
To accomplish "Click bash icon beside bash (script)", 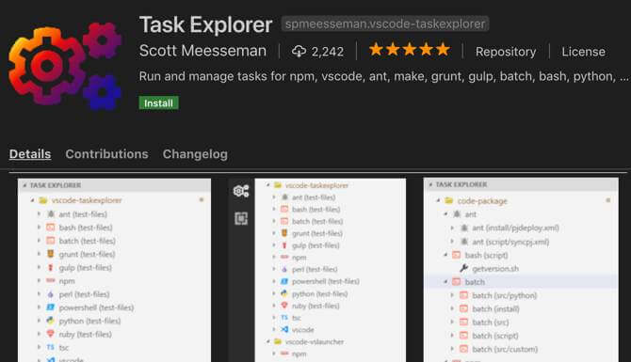I will (457, 255).
